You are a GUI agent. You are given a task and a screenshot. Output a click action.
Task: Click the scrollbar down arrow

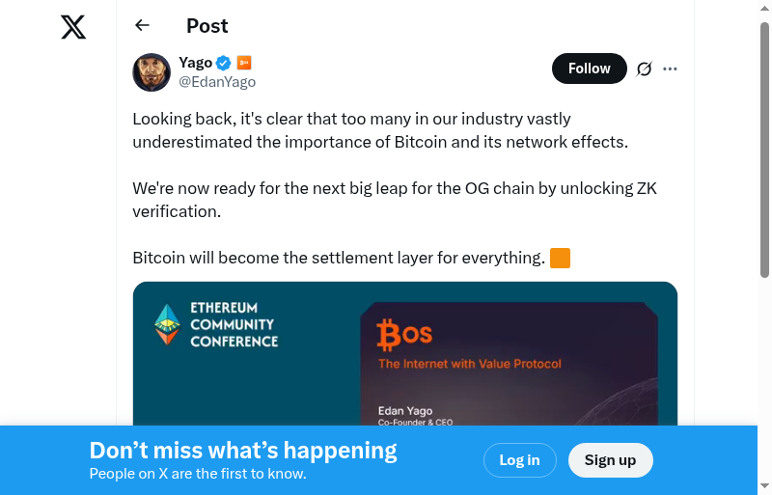pyautogui.click(x=764, y=486)
